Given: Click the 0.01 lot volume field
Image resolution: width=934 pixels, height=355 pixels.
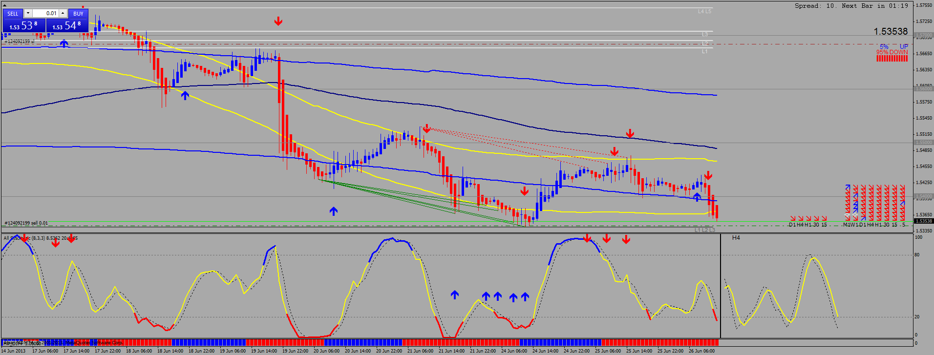Looking at the screenshot, I should pos(46,13).
